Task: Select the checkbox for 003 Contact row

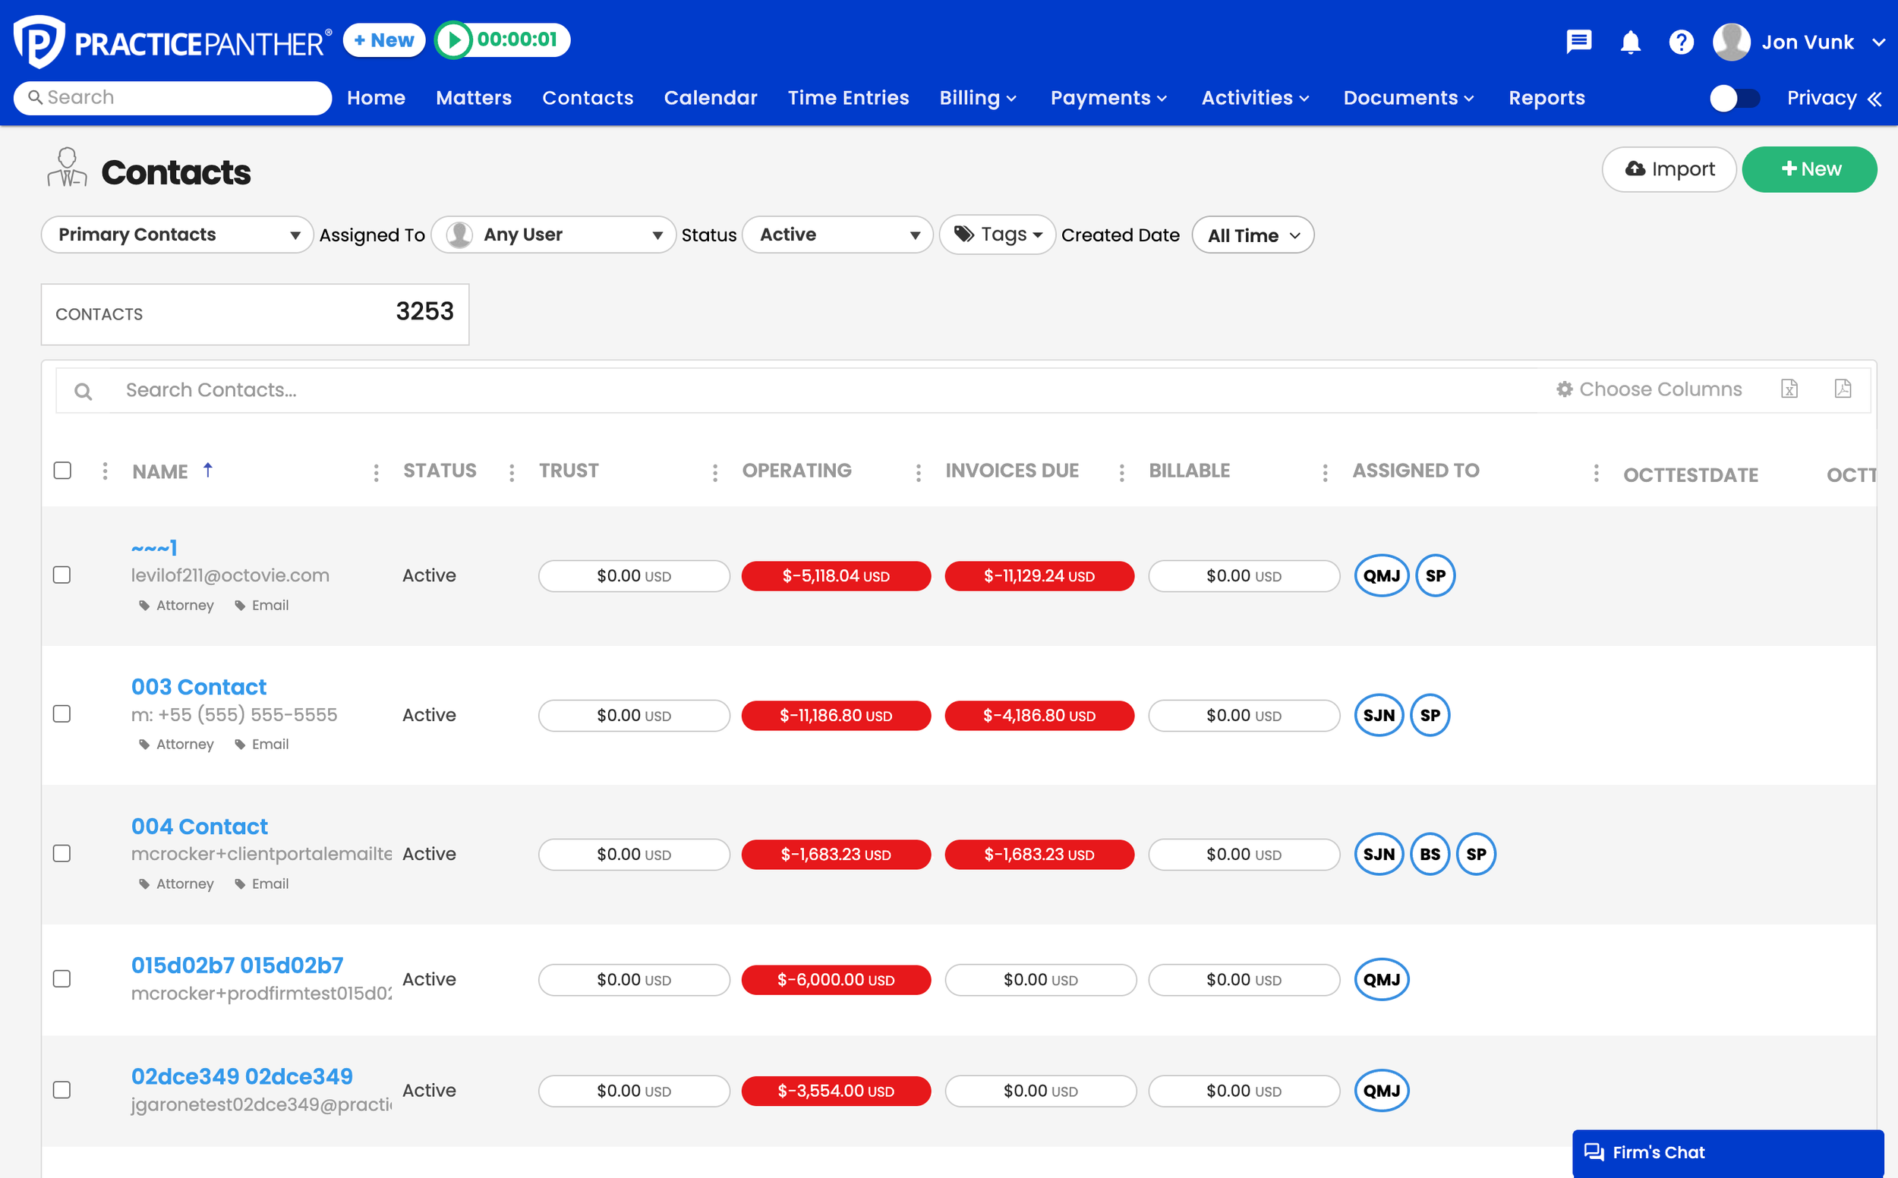Action: (x=62, y=713)
